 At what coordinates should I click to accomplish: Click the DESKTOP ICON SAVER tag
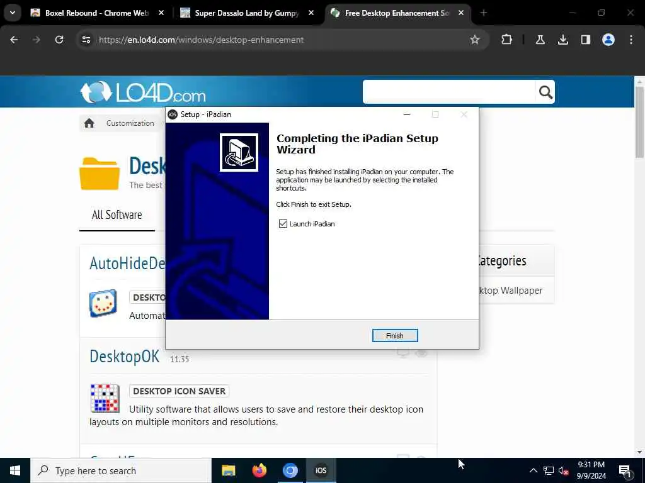[x=179, y=391]
